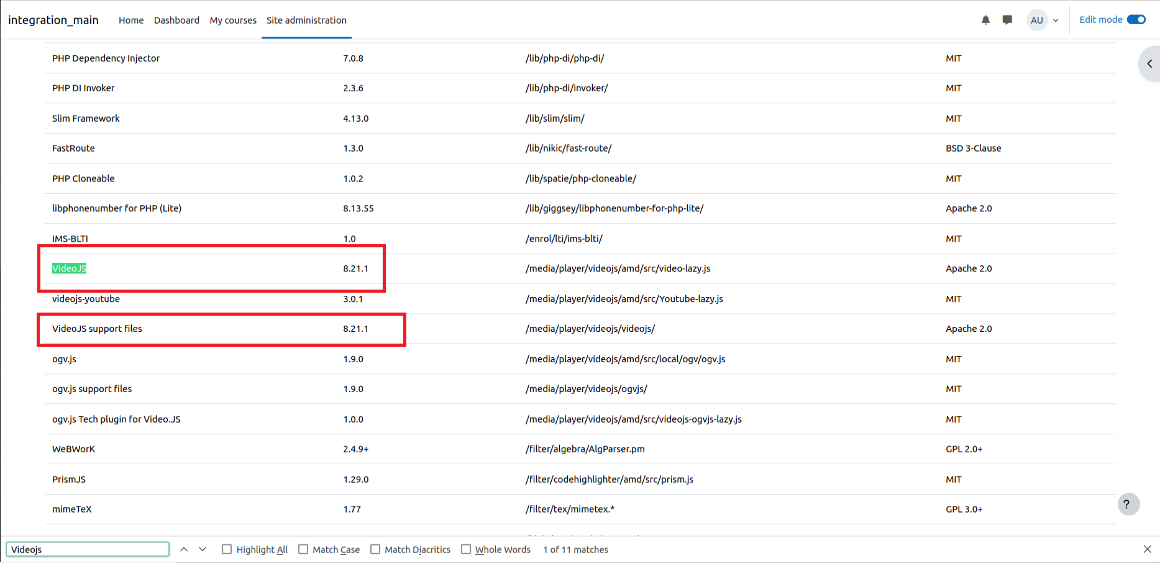Image resolution: width=1160 pixels, height=563 pixels.
Task: Open Site administration tab
Action: click(x=306, y=20)
